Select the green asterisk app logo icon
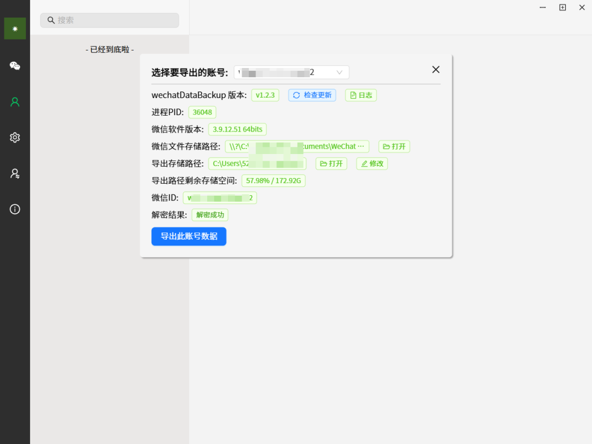 point(15,28)
